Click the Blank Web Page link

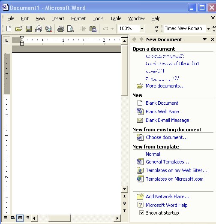[162, 112]
